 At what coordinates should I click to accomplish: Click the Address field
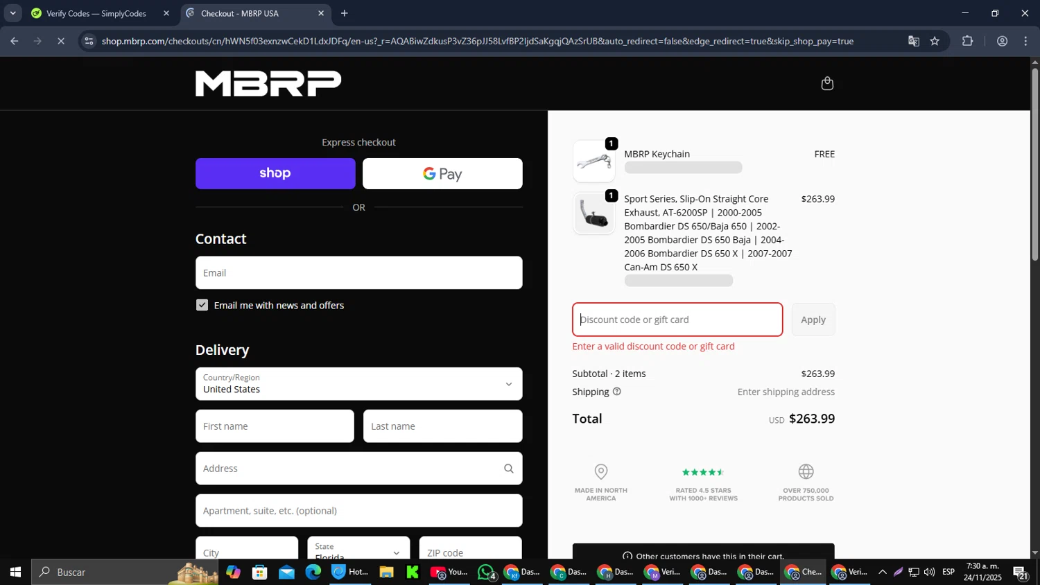coord(358,469)
